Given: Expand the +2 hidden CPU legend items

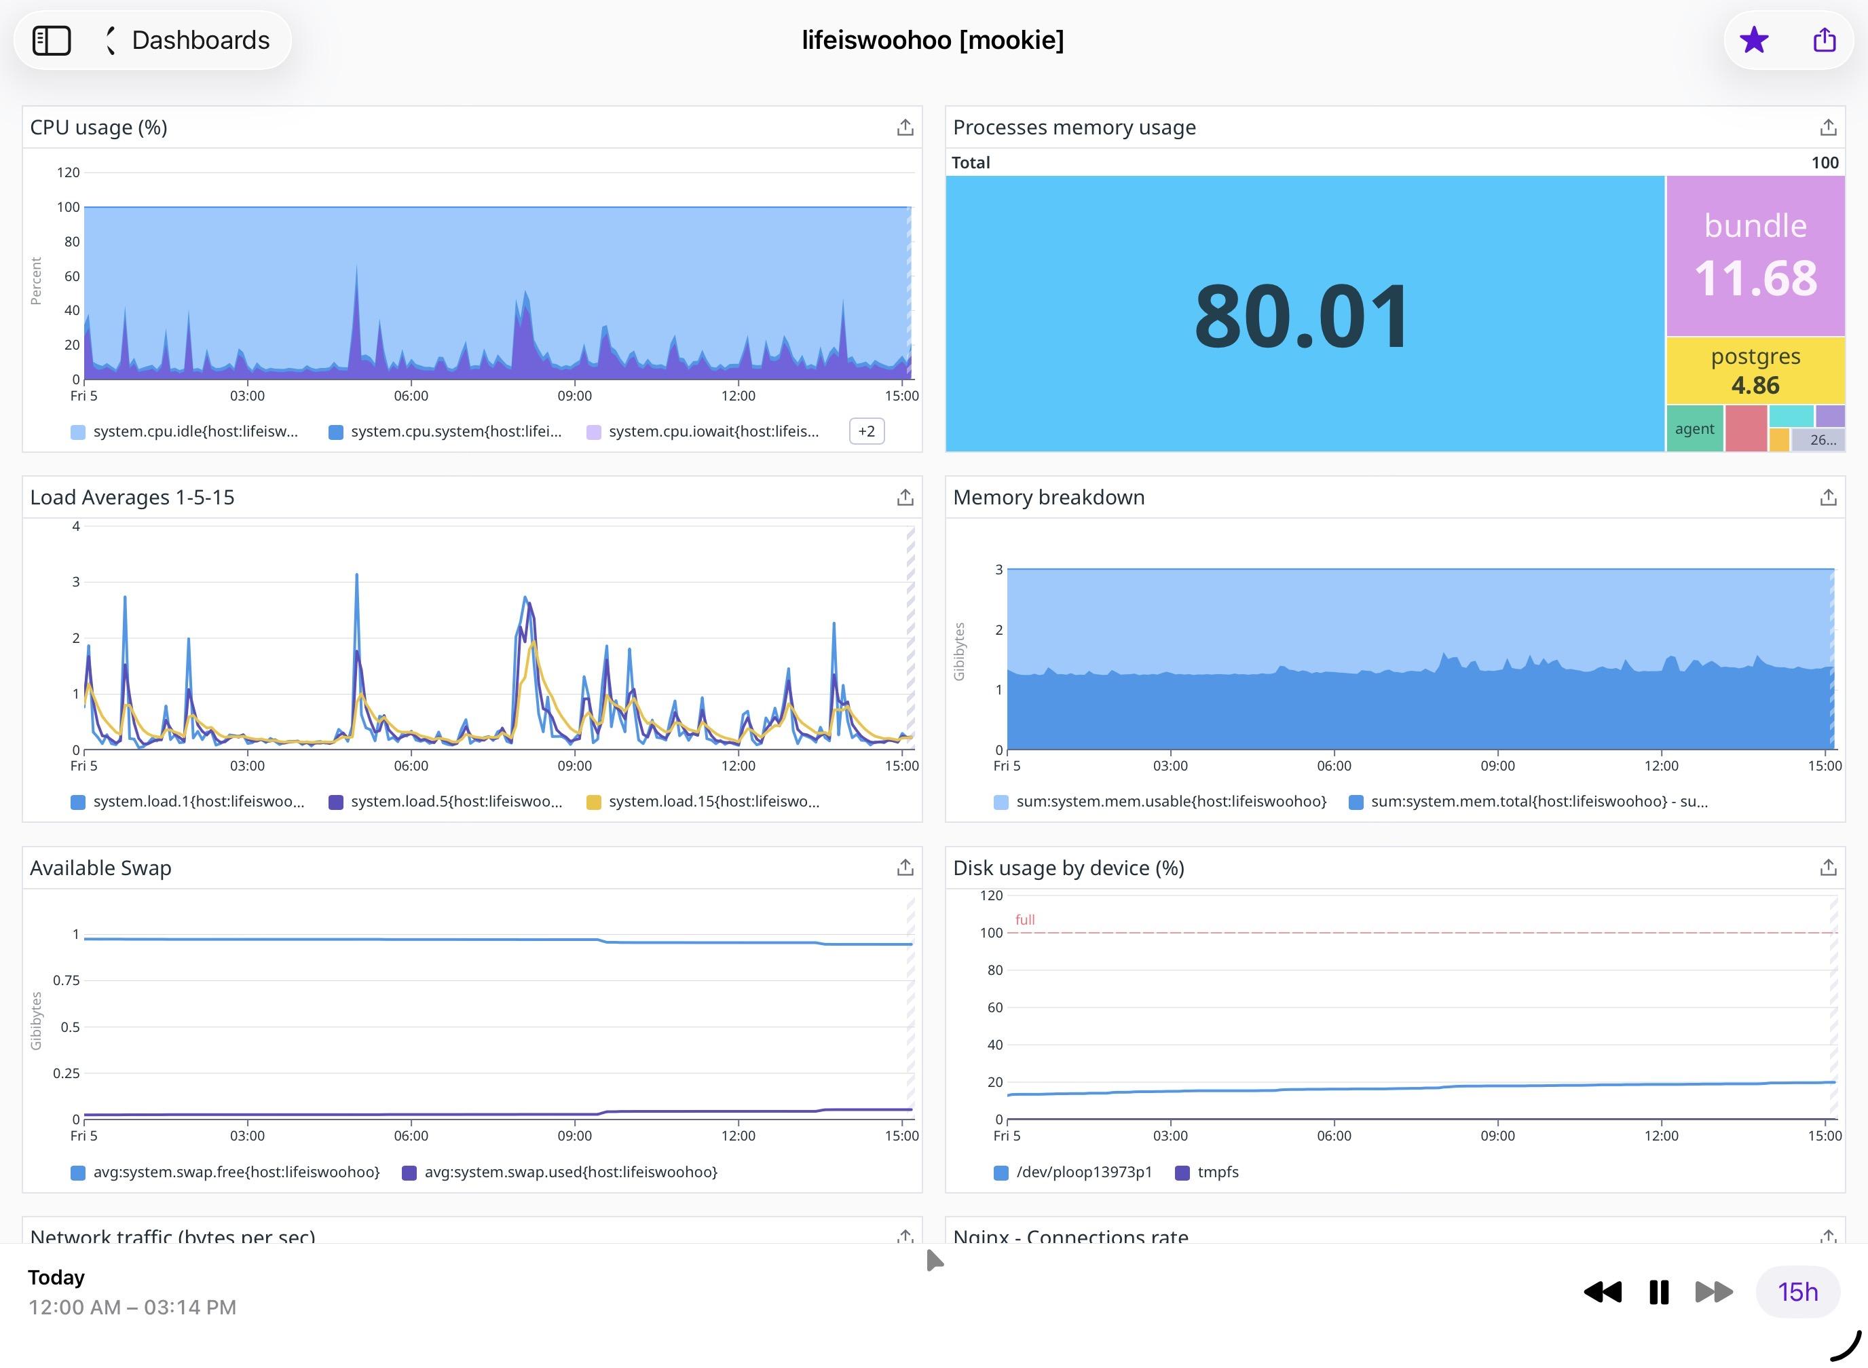Looking at the screenshot, I should pos(866,430).
